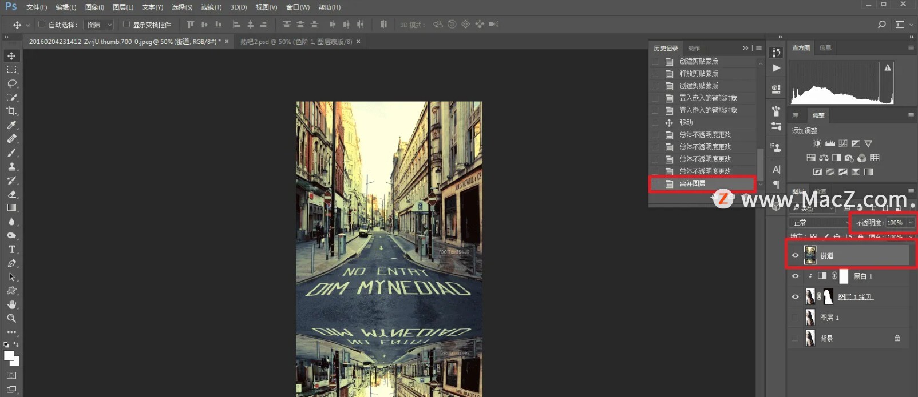This screenshot has height=397, width=918.
Task: Add a Brightness/Contrast adjustment
Action: click(817, 143)
